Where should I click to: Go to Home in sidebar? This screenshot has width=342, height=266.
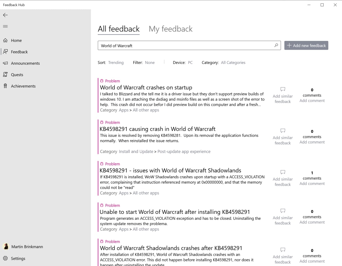pos(16,40)
